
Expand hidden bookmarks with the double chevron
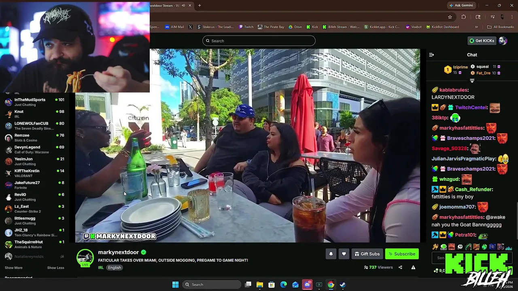click(x=476, y=27)
